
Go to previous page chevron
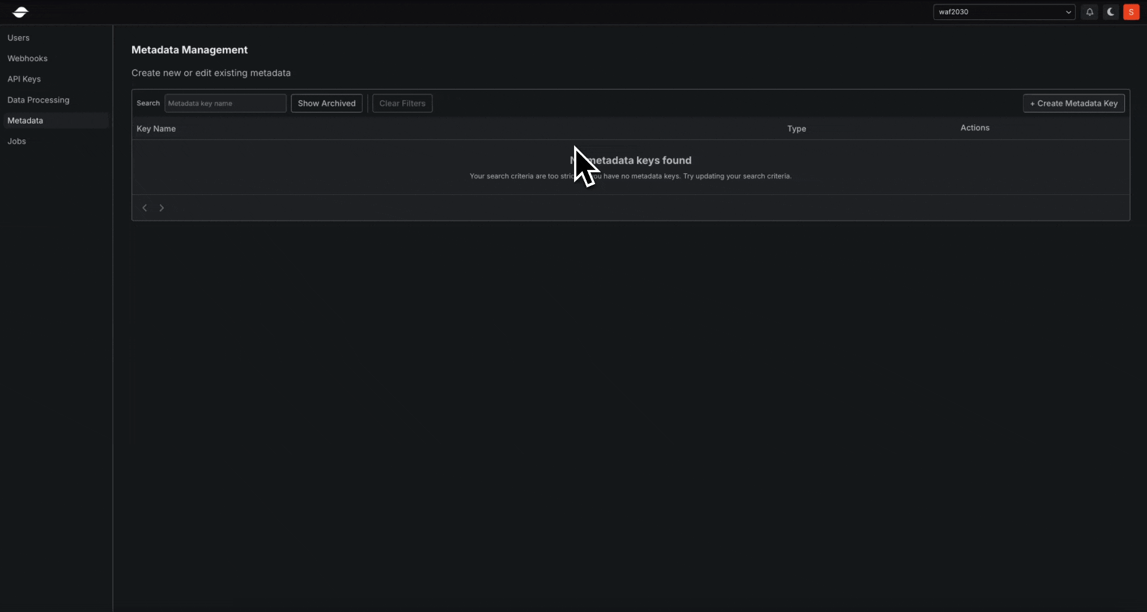[145, 208]
